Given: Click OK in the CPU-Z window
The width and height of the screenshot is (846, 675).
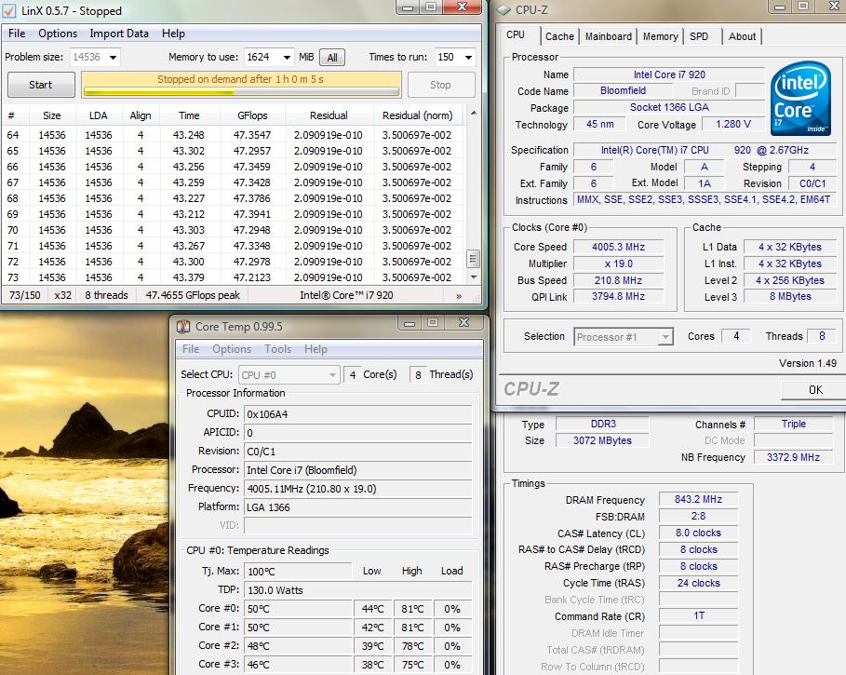Looking at the screenshot, I should pyautogui.click(x=814, y=389).
